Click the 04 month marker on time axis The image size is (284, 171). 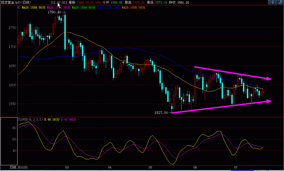pos(110,167)
